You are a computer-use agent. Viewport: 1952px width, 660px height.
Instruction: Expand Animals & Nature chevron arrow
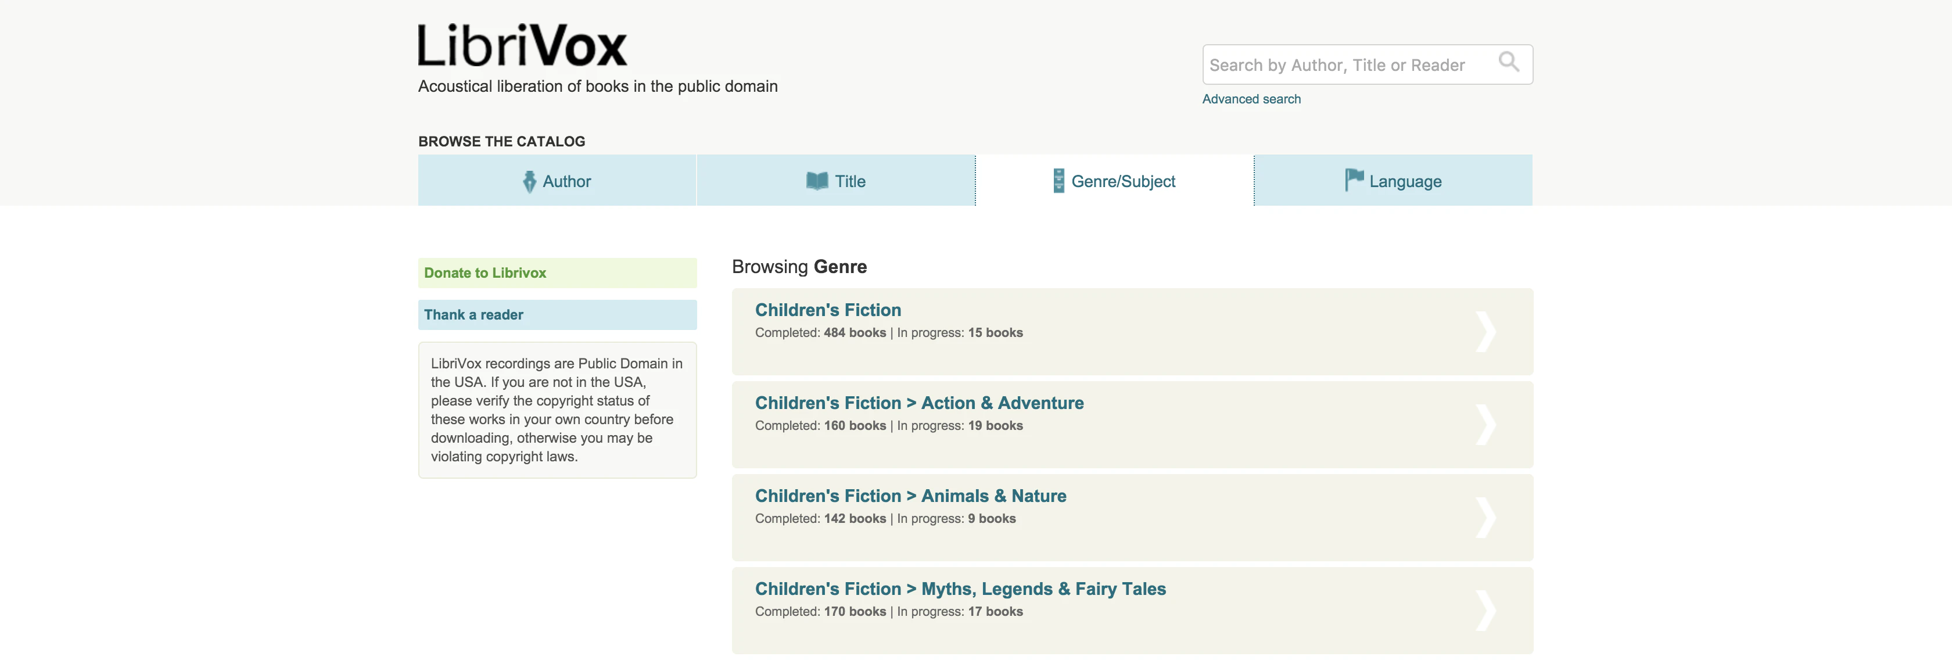[1485, 518]
